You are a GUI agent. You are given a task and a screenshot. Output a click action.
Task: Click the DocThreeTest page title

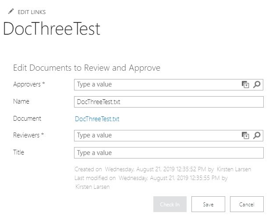(x=52, y=29)
